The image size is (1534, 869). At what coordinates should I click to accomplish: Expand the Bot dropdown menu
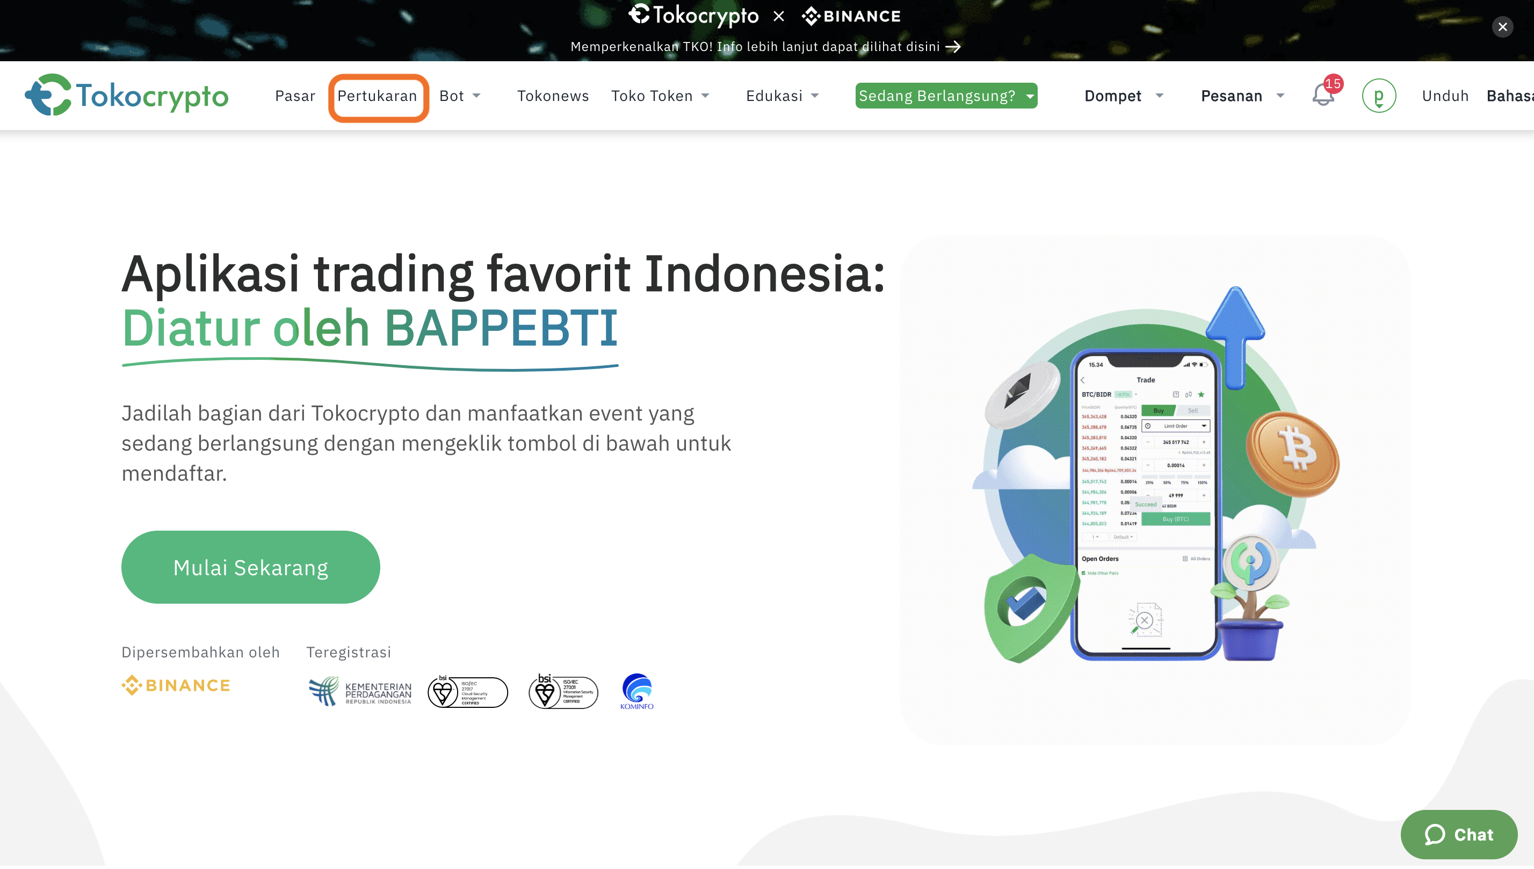pos(460,96)
